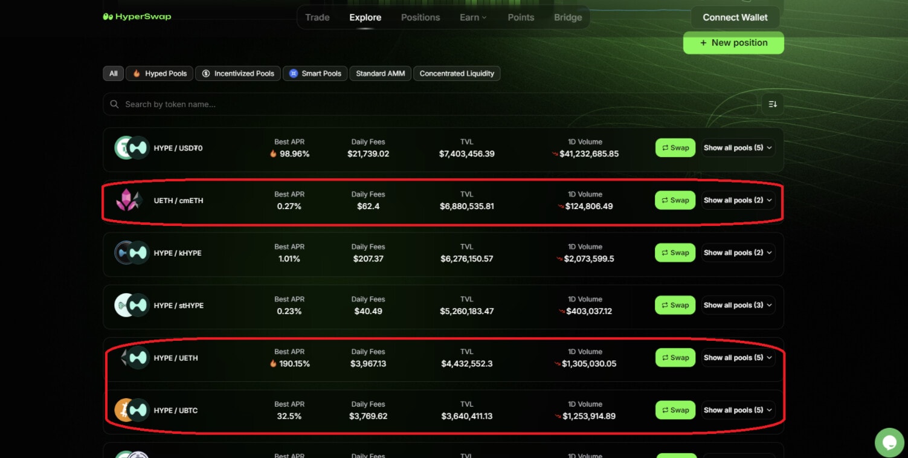This screenshot has height=458, width=908.
Task: Open the Points tab
Action: pyautogui.click(x=521, y=18)
